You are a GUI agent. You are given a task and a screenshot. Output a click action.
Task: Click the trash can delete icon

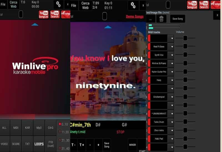161,19
